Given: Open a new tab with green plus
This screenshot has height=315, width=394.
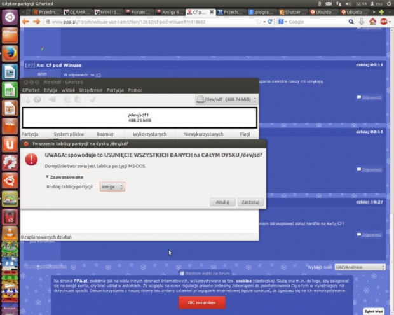Looking at the screenshot, I should pyautogui.click(x=382, y=12).
